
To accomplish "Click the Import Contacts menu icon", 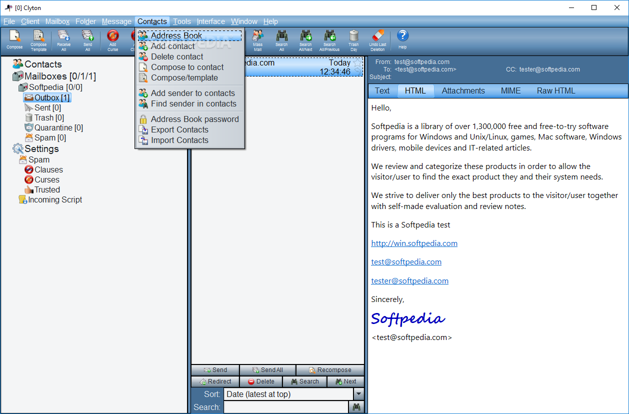I will 143,140.
